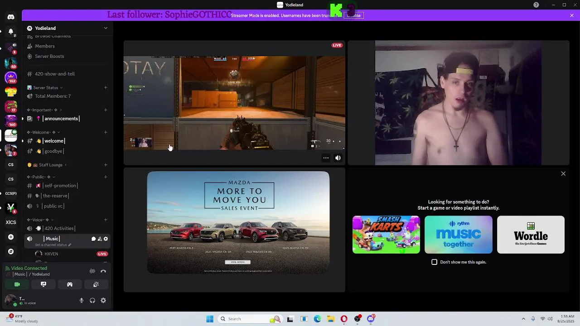This screenshot has height=326, width=580.
Task: Open File Explorer in taskbar
Action: tap(331, 319)
